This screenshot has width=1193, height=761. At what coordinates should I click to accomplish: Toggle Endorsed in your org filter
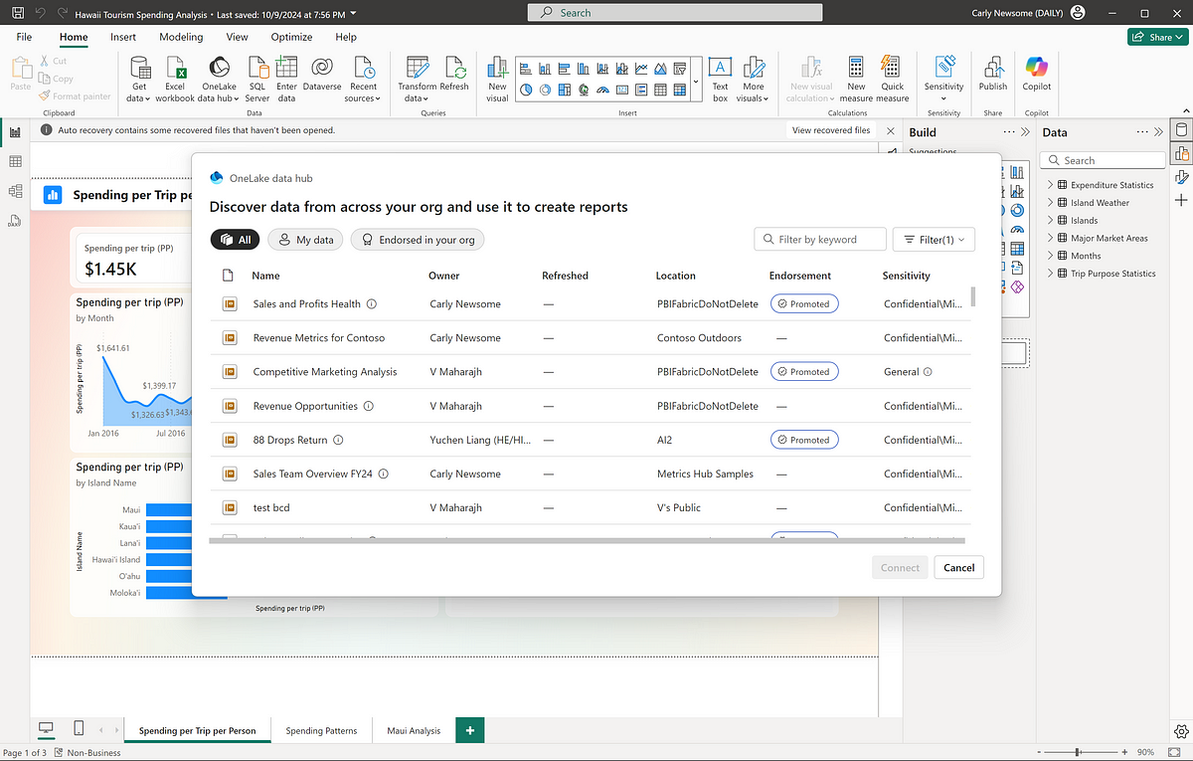418,240
